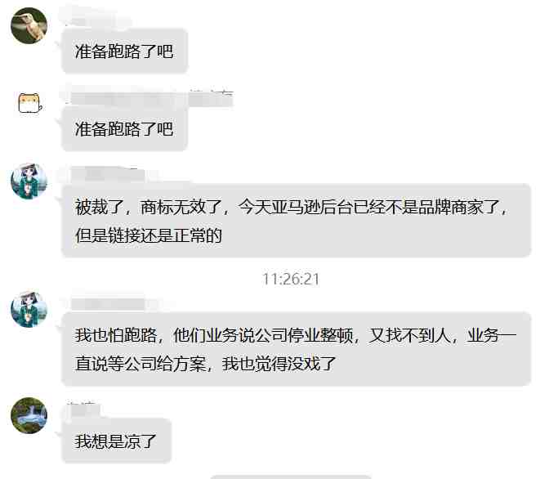
Task: Tap the anime girl avatar beside 我也怕跑路 message
Action: tap(29, 309)
